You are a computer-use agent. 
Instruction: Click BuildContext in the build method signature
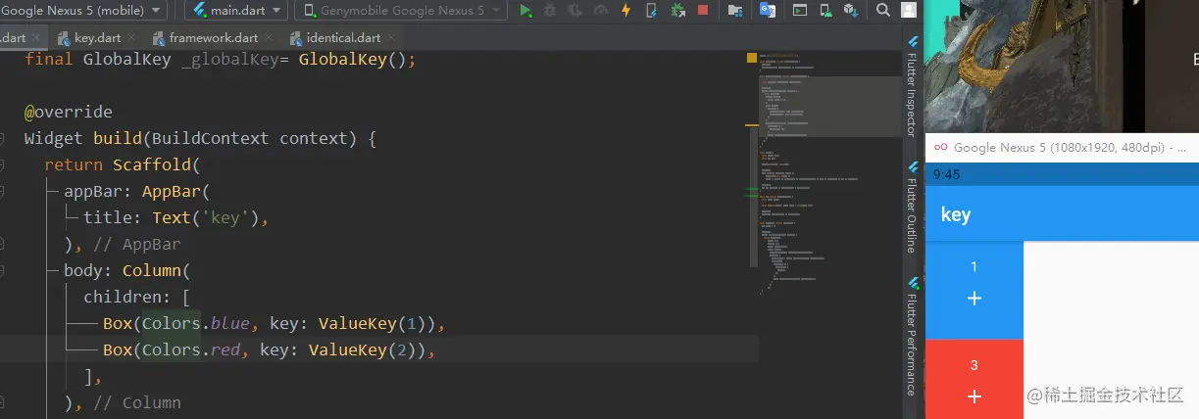(x=211, y=138)
